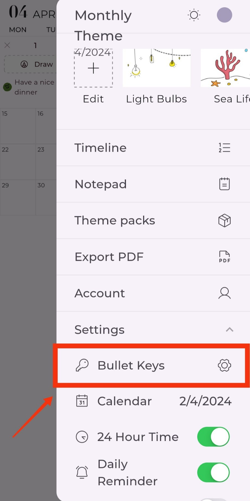Tap the Export PDF file icon
250x501 pixels.
pos(224,257)
